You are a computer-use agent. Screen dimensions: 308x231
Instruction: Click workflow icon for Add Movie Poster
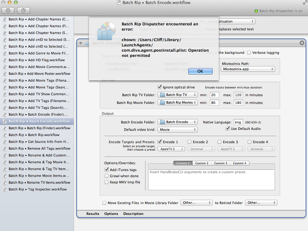point(5,74)
